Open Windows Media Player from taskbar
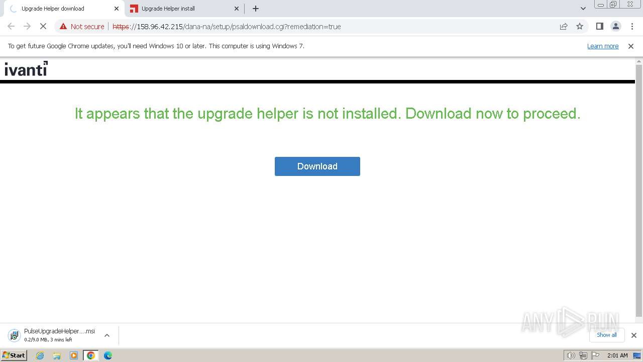This screenshot has height=362, width=643. point(74,355)
